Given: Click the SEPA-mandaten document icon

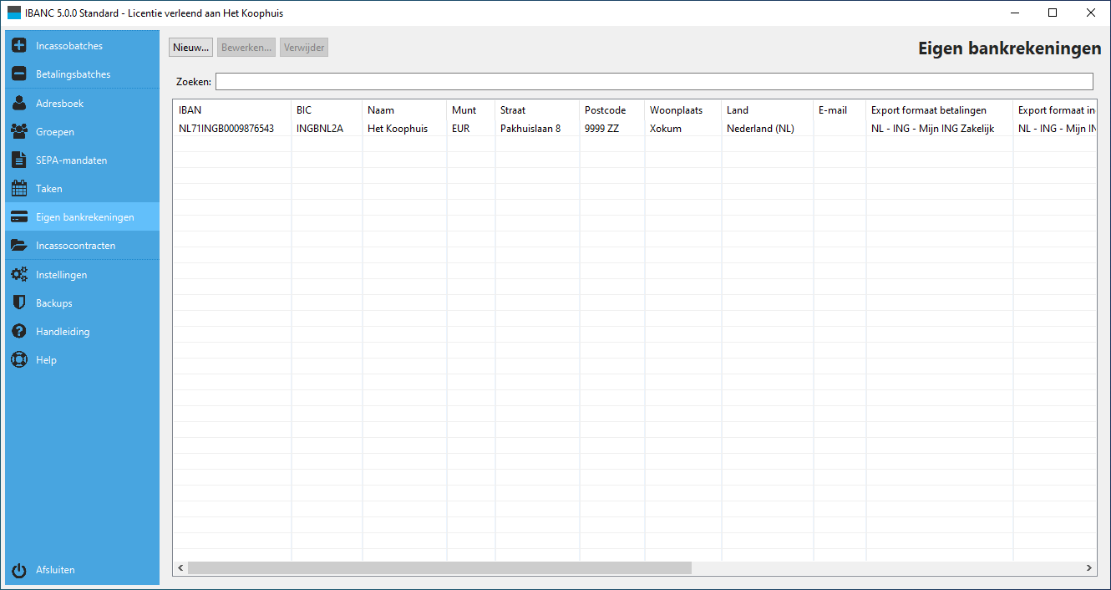Looking at the screenshot, I should tap(19, 160).
